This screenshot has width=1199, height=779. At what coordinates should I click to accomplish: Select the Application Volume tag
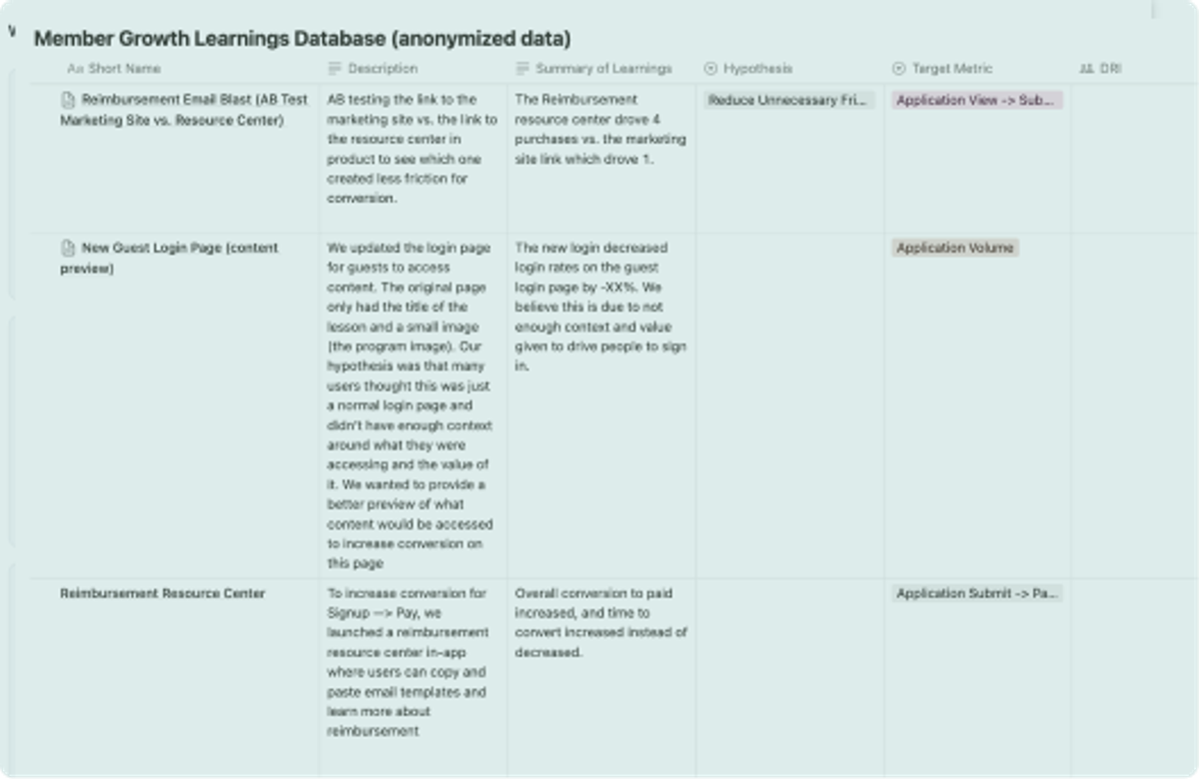[955, 248]
